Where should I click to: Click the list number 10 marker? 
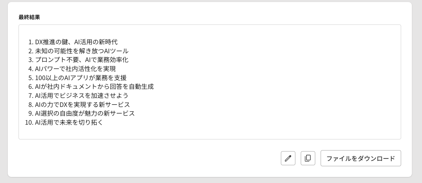pyautogui.click(x=29, y=122)
